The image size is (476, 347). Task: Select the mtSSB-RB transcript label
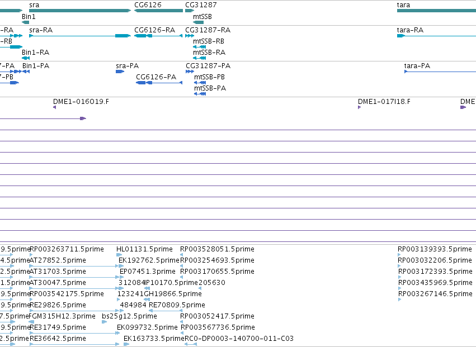(x=209, y=41)
